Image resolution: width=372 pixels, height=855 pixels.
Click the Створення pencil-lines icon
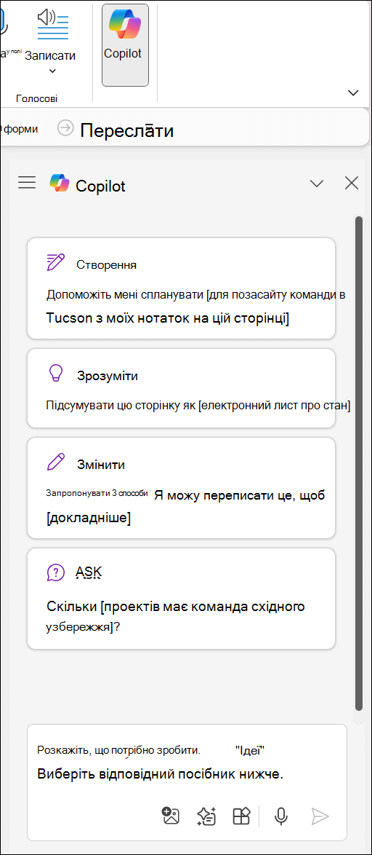coord(55,263)
